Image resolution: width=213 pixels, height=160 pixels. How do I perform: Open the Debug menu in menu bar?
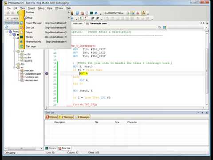click(x=41, y=8)
